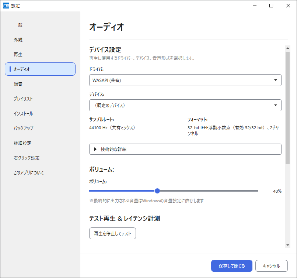Maximize the 設定 window

coord(271,6)
